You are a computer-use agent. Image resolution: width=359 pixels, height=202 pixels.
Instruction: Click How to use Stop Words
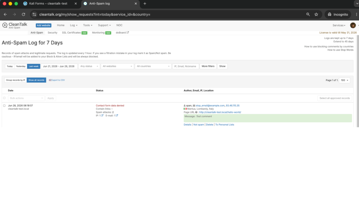point(340,50)
